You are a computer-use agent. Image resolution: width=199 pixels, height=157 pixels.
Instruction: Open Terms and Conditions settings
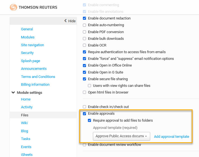click(38, 77)
